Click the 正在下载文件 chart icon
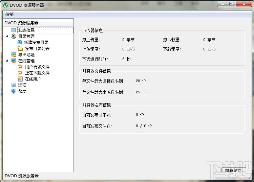The height and width of the screenshot is (182, 254). point(20,73)
